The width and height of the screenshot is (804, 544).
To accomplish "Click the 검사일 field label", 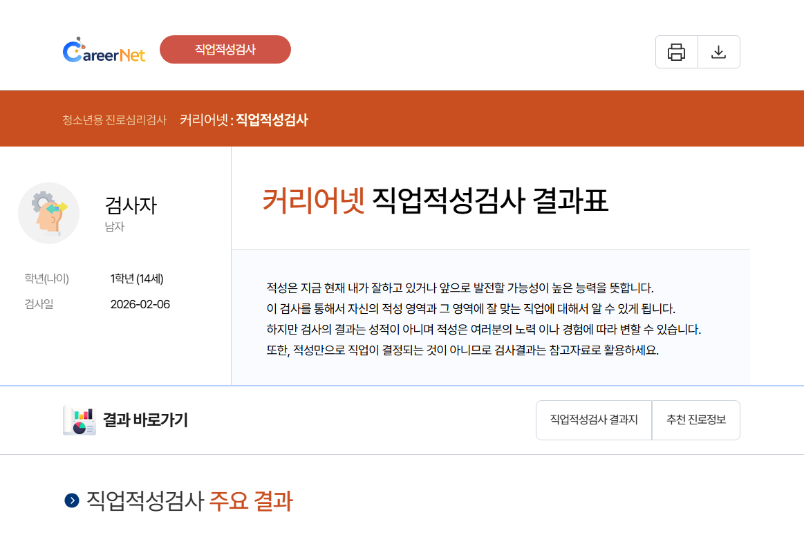I will (39, 304).
